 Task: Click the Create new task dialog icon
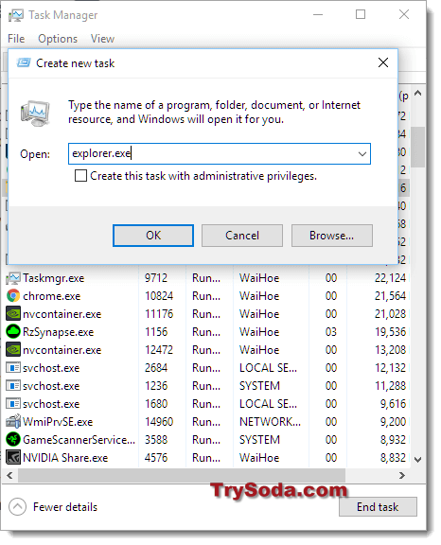tap(24, 62)
